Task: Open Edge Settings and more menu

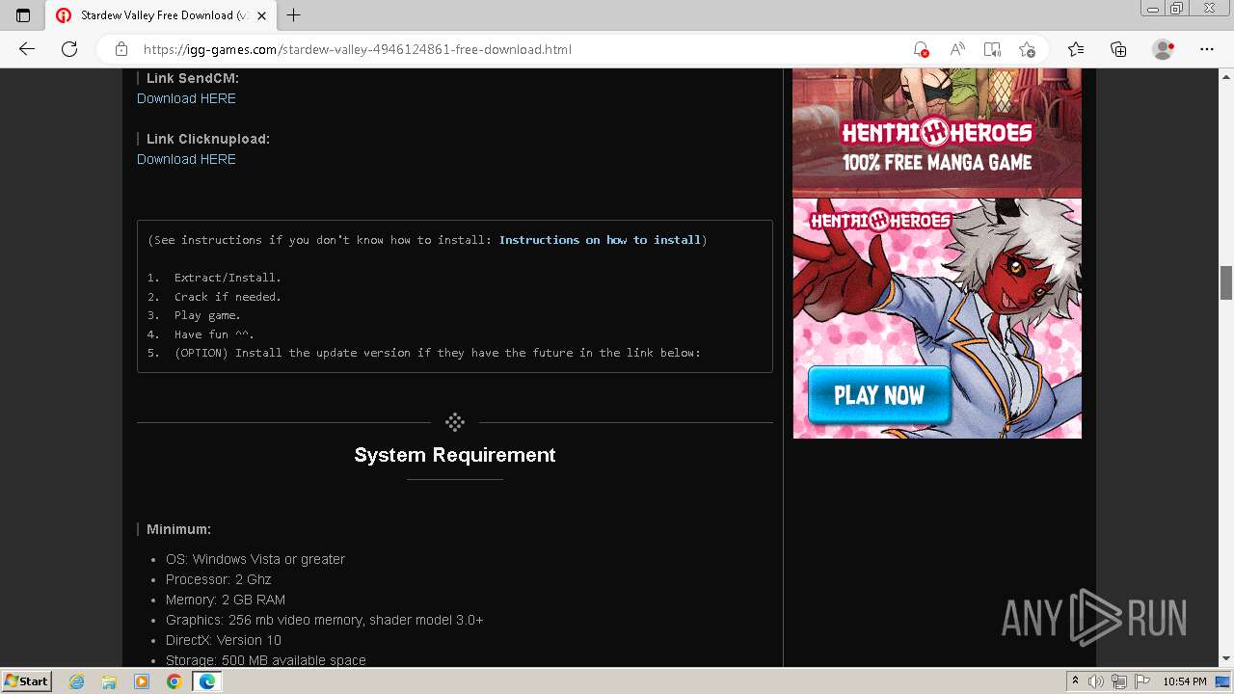Action: (x=1207, y=49)
